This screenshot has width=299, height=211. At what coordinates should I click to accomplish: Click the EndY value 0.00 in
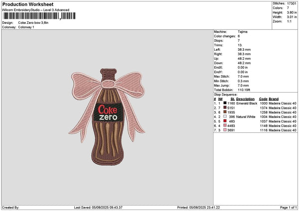click(x=243, y=72)
